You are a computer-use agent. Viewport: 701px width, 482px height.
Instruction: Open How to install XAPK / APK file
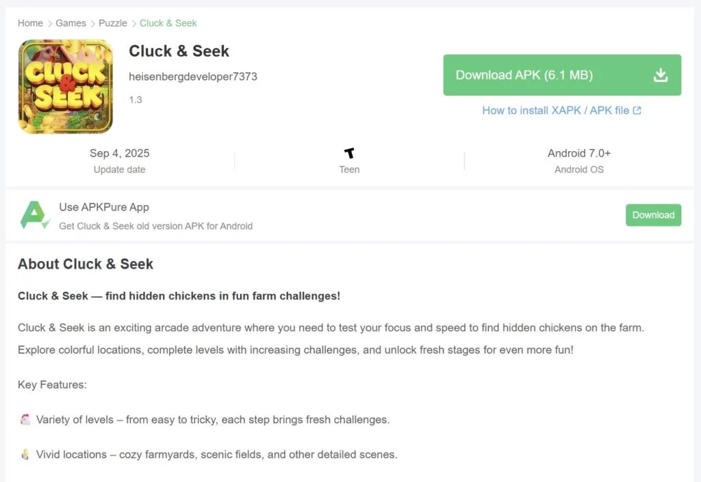[x=555, y=110]
